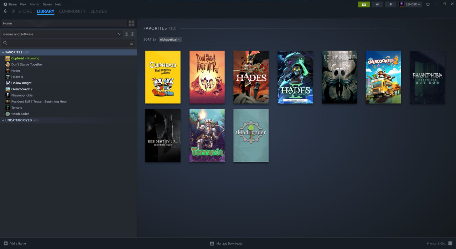This screenshot has width=456, height=249.
Task: Switch to the LIBRARY tab
Action: point(46,11)
